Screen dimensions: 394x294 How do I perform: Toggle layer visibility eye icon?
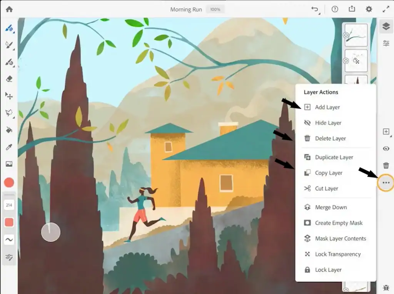386,149
